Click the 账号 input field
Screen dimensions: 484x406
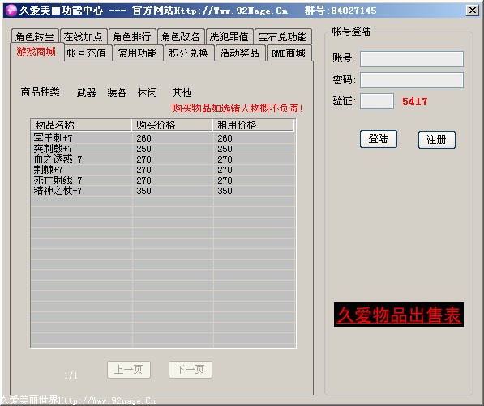click(412, 59)
